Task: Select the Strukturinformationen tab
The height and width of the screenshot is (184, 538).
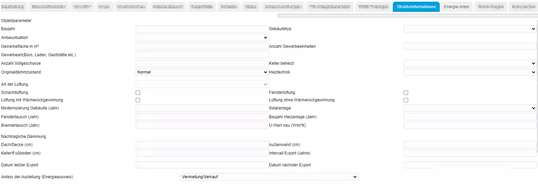Action: pos(416,7)
